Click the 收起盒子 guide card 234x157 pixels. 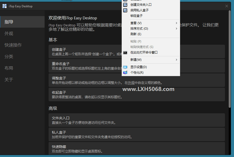click(x=137, y=94)
